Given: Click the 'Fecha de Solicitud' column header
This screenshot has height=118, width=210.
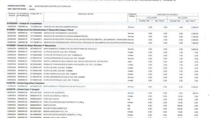Looking at the screenshot, I should tap(12, 14).
